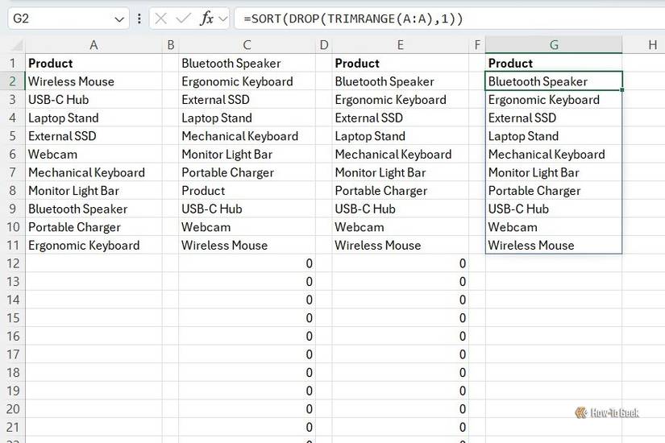Click the formula bar options dots

[x=139, y=19]
